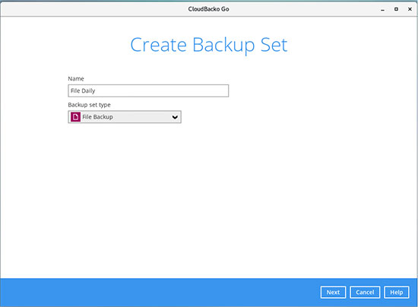This screenshot has height=307, width=418.
Task: Click the File Backup document icon
Action: tap(75, 117)
